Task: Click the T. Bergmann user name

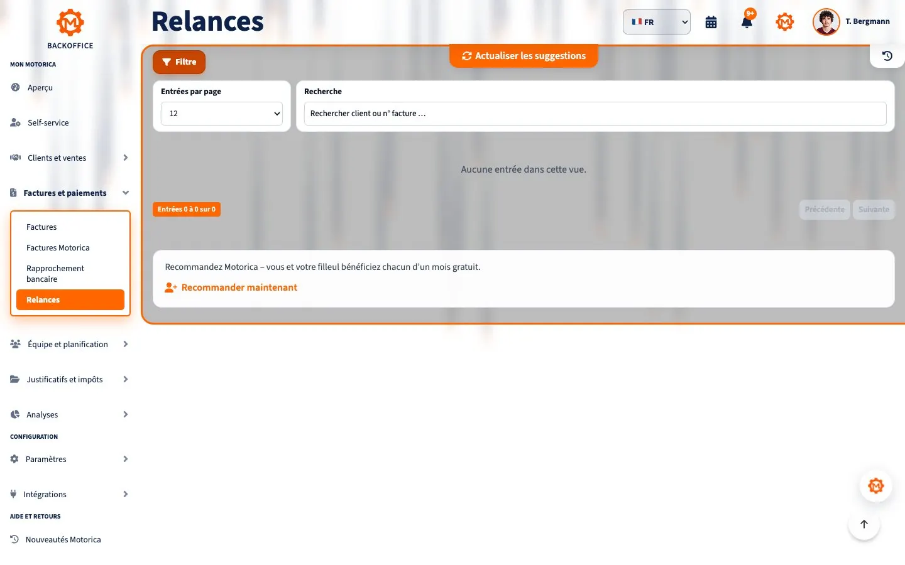Action: 867,21
